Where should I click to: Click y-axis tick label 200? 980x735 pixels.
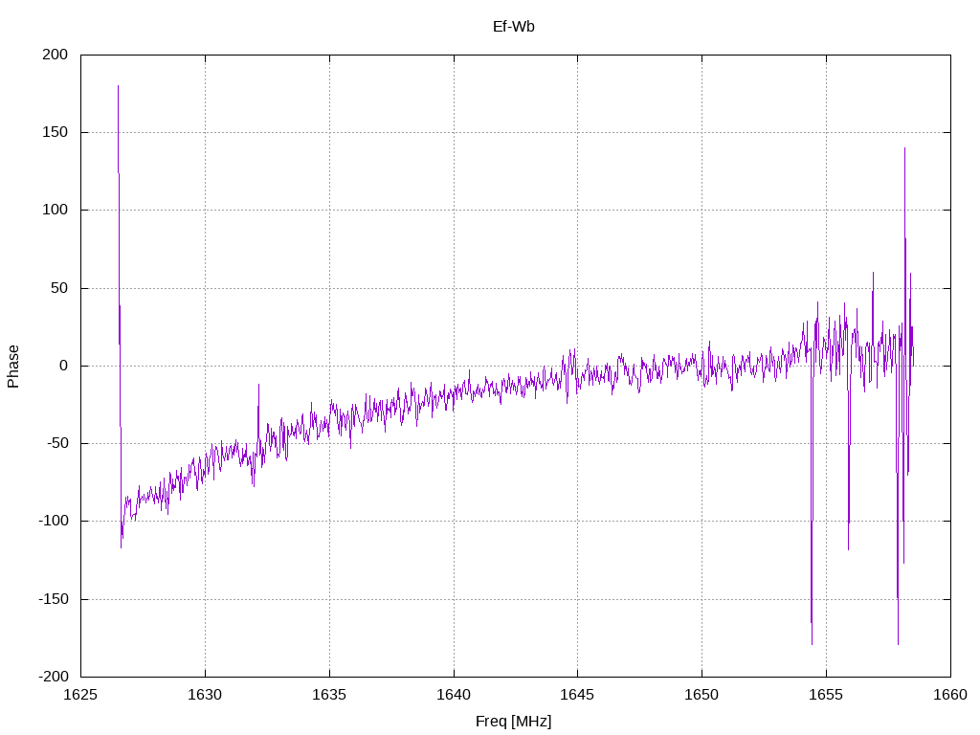tap(55, 55)
